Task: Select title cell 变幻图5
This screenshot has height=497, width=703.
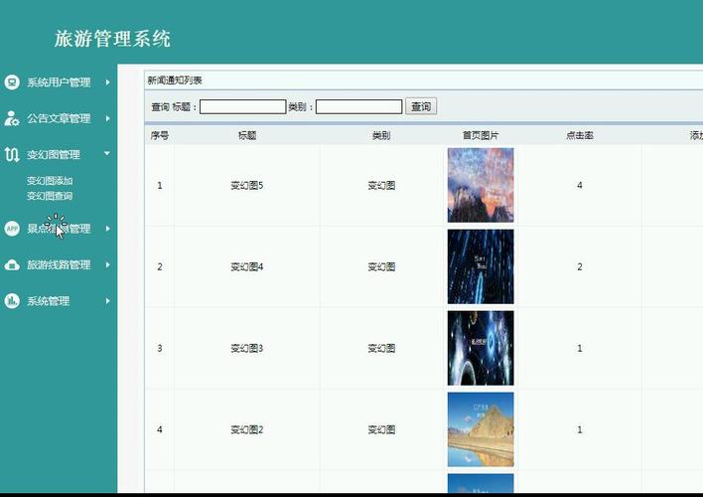Action: click(x=247, y=186)
